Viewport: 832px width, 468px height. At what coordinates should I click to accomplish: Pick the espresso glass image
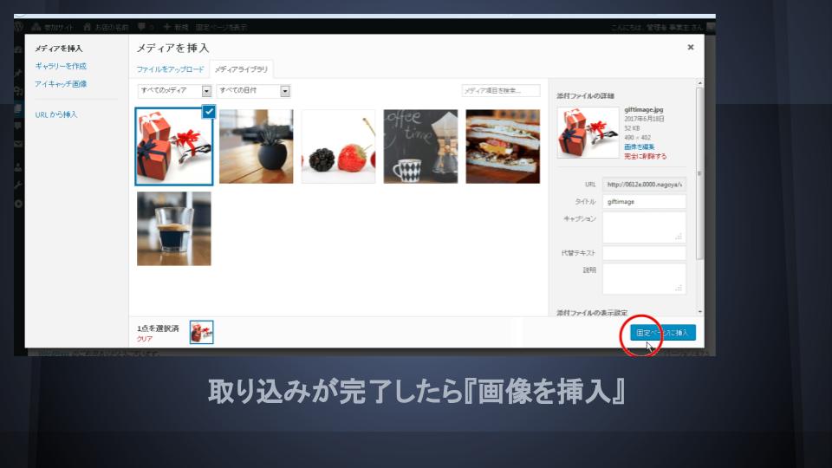coord(174,229)
